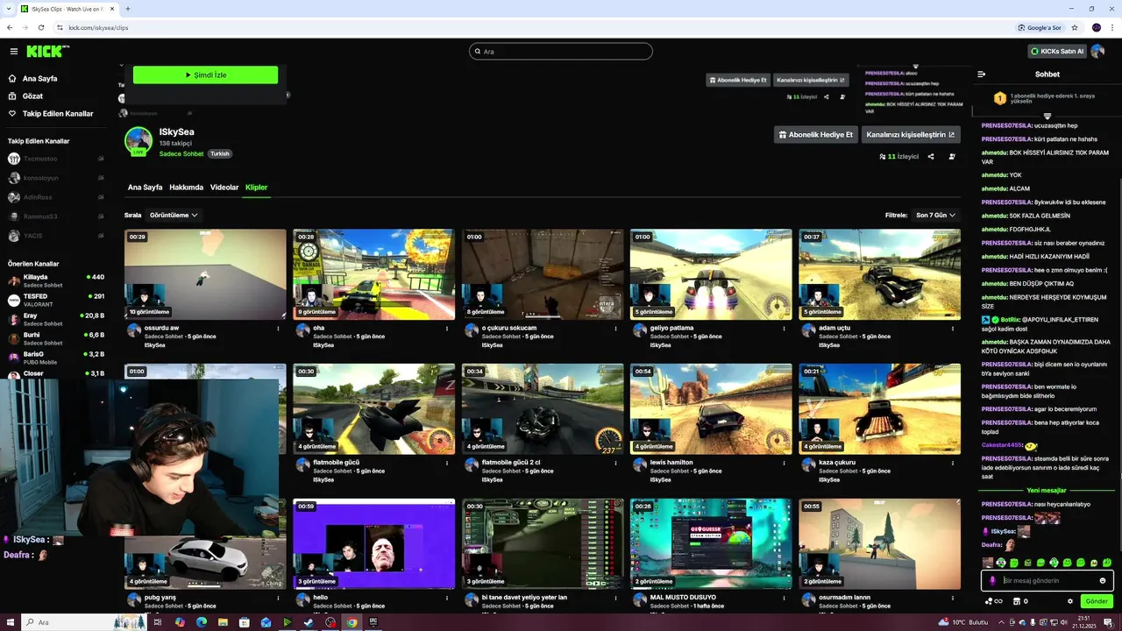Open options menu for 'o çukuru sokucam' clip
Screen dimensions: 1122x631
click(615, 329)
